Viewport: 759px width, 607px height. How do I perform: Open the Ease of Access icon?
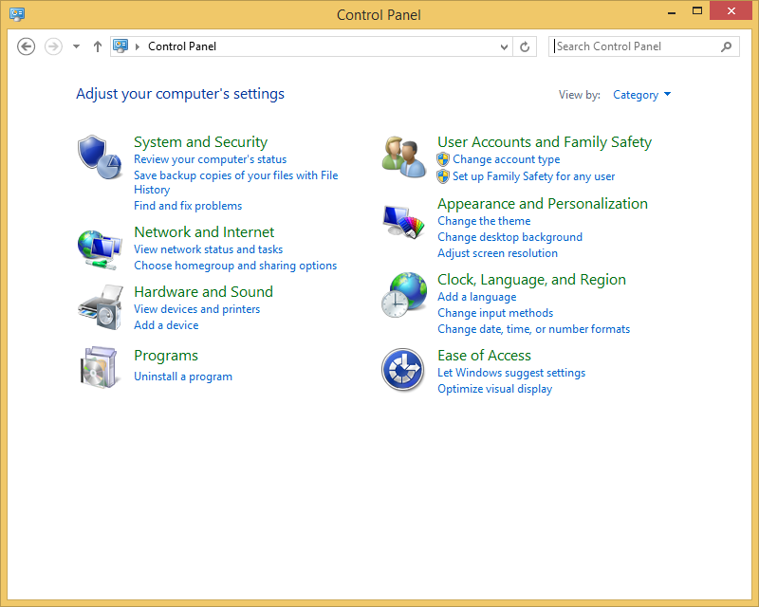pos(402,370)
